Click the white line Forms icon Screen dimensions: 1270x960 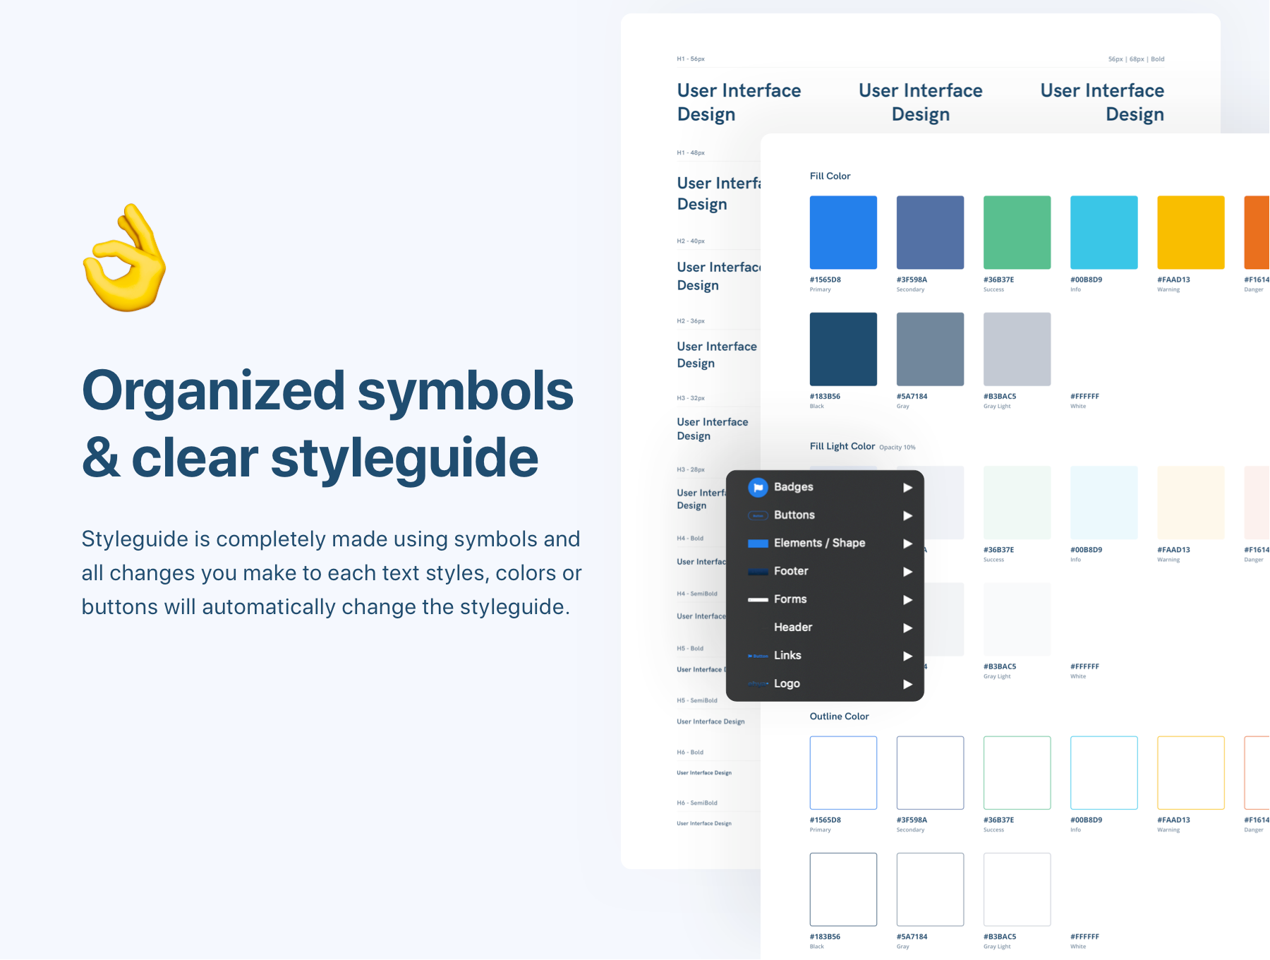coord(758,600)
